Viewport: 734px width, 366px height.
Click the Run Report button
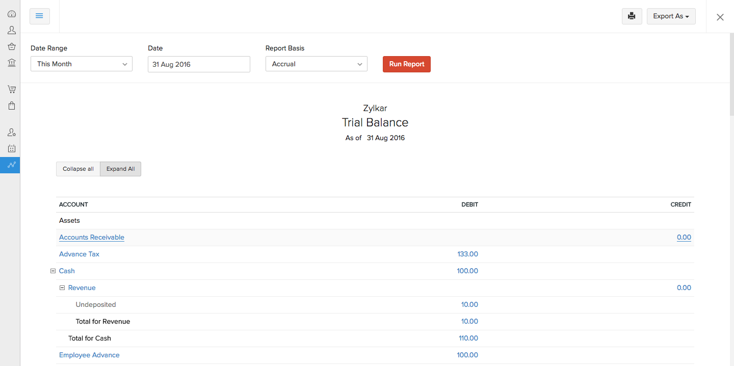point(406,64)
